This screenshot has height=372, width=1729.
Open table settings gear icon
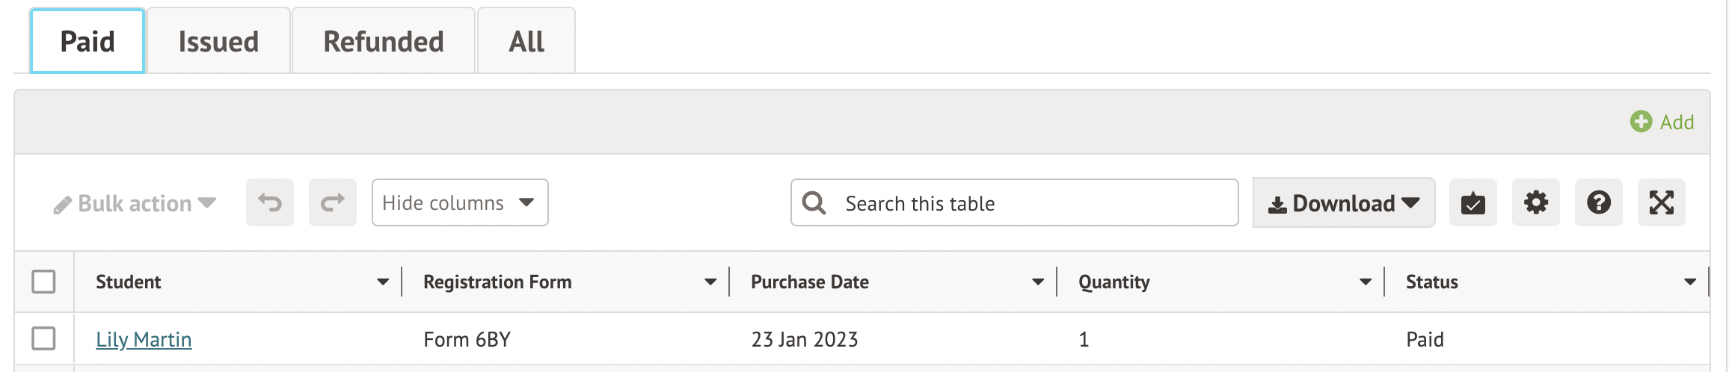[x=1535, y=202]
